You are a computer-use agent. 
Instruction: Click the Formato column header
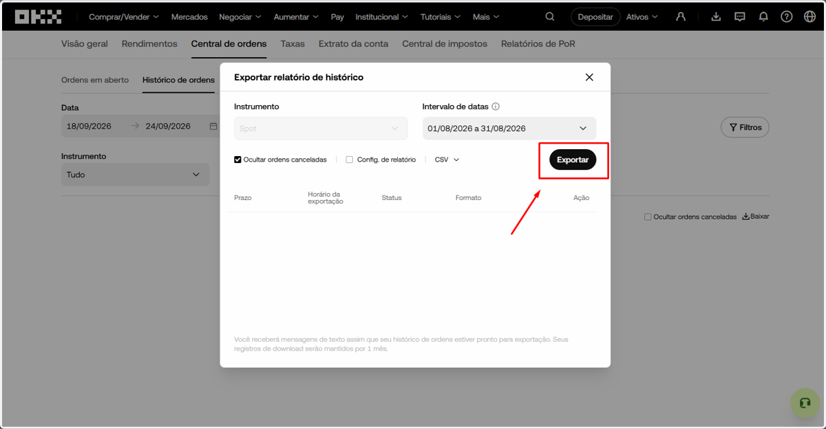coord(469,198)
